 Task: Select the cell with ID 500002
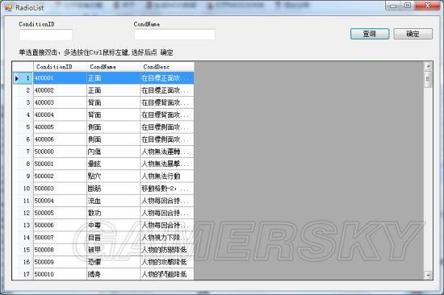(60, 176)
